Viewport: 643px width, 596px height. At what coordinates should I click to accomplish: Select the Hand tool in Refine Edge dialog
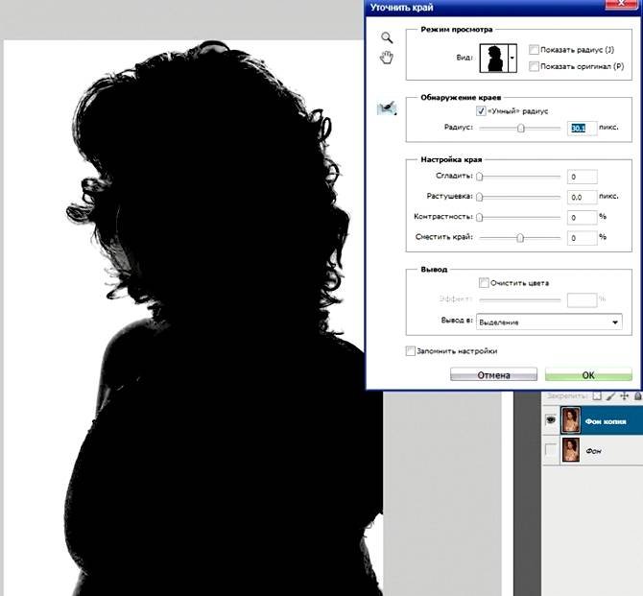pyautogui.click(x=387, y=59)
